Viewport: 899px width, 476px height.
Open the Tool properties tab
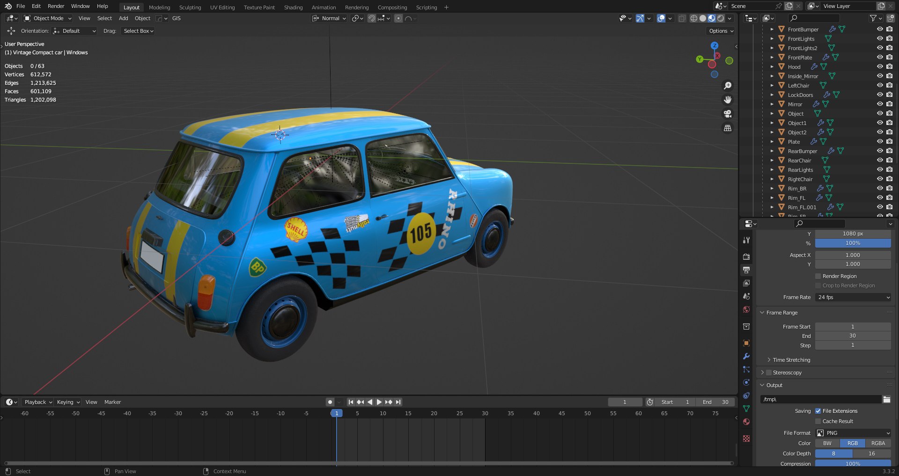tap(746, 240)
